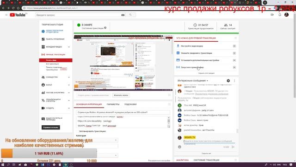Click the donation goal progress bar
The height and width of the screenshot is (167, 296).
(x=49, y=154)
